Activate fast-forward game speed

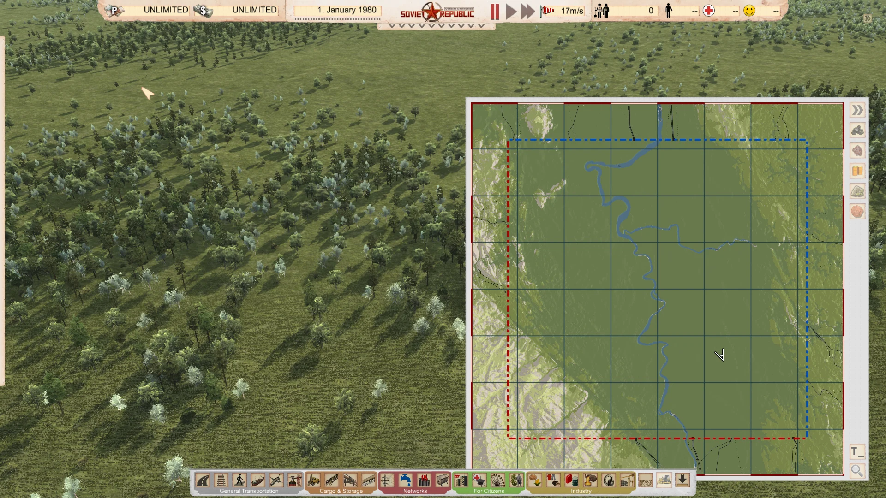pos(527,10)
